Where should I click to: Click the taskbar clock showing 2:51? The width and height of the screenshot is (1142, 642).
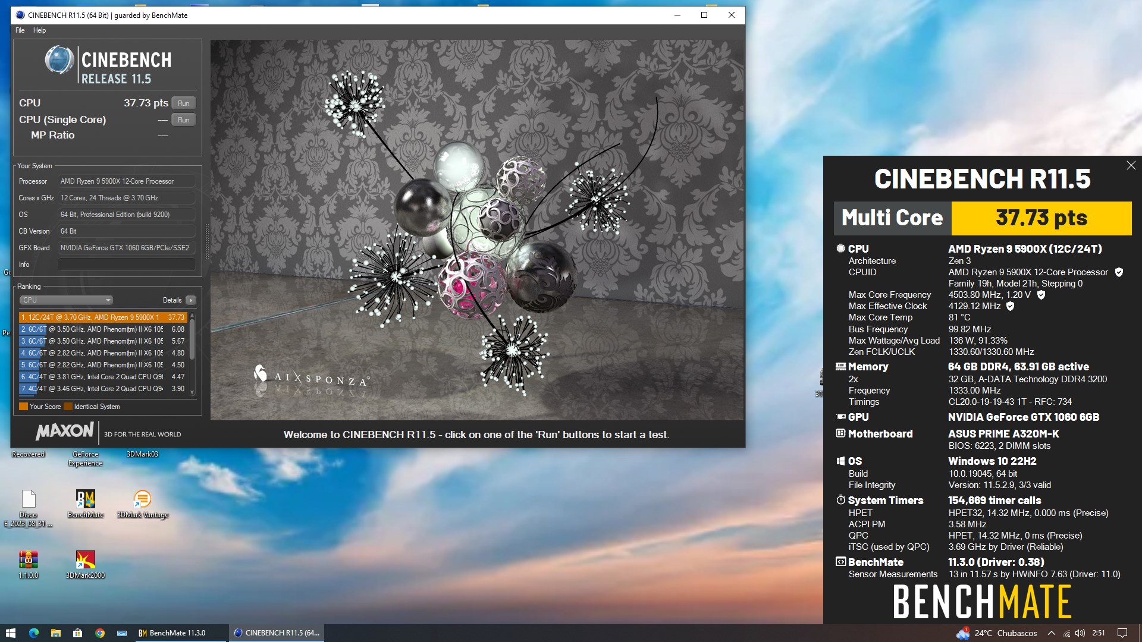tap(1099, 633)
